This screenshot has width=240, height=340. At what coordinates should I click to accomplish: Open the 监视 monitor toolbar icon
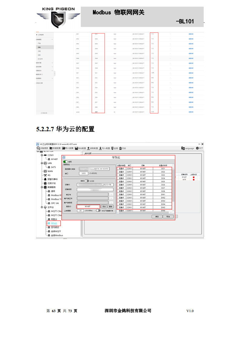(112, 148)
